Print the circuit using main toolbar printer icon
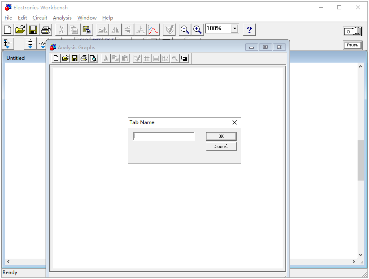This screenshot has height=279, width=369. click(x=46, y=30)
